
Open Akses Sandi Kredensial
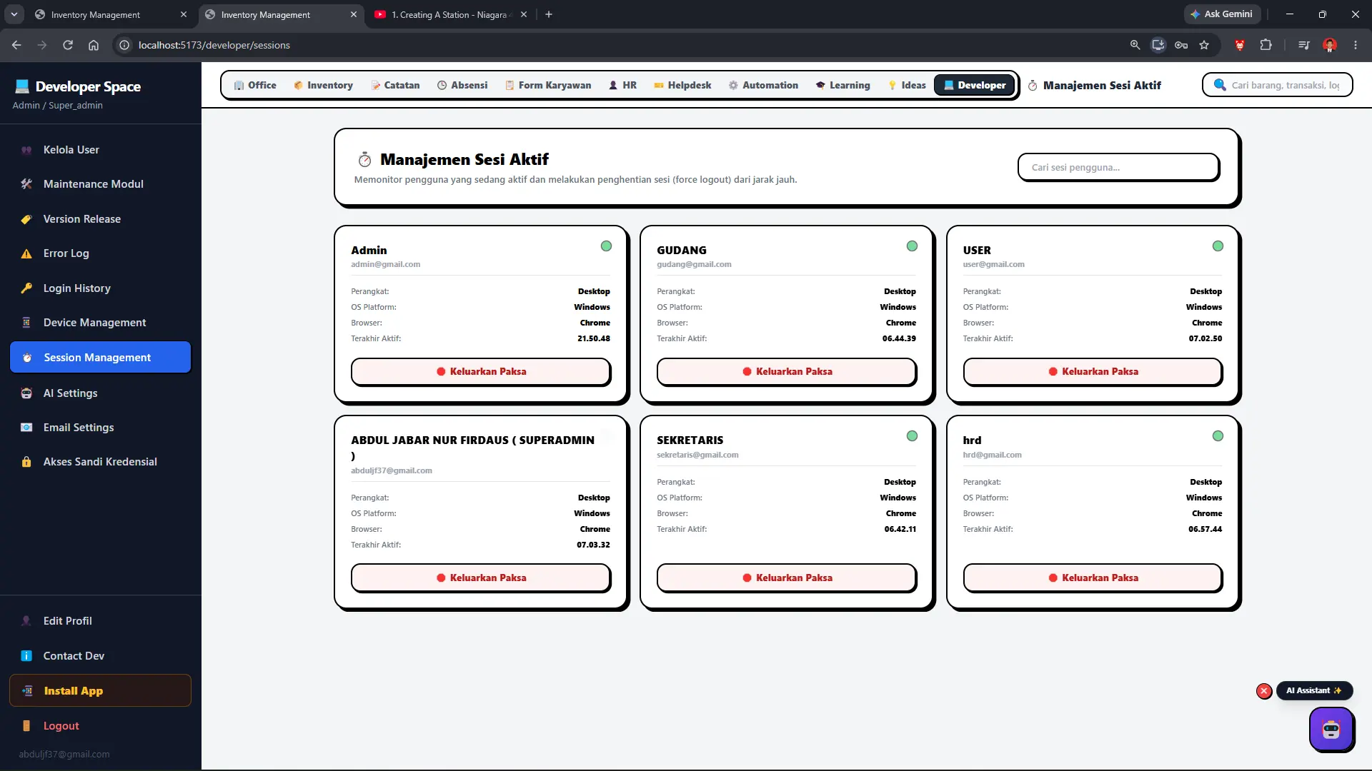[100, 462]
